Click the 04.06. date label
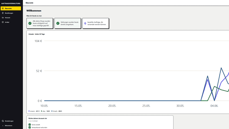This screenshot has height=129, width=229. (214, 106)
